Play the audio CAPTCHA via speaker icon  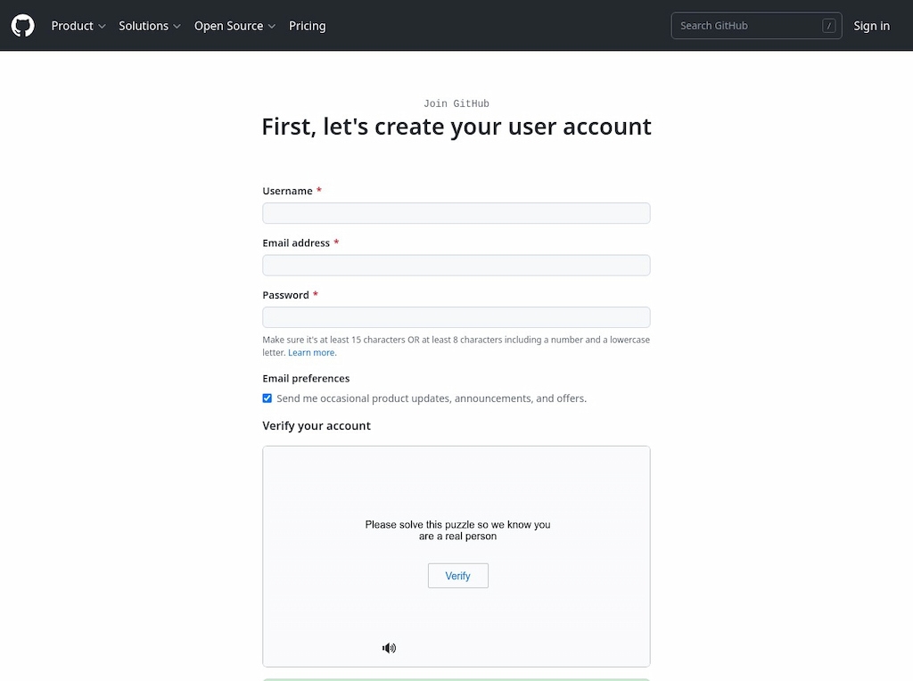point(389,647)
